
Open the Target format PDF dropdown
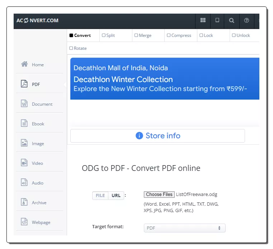pyautogui.click(x=184, y=228)
